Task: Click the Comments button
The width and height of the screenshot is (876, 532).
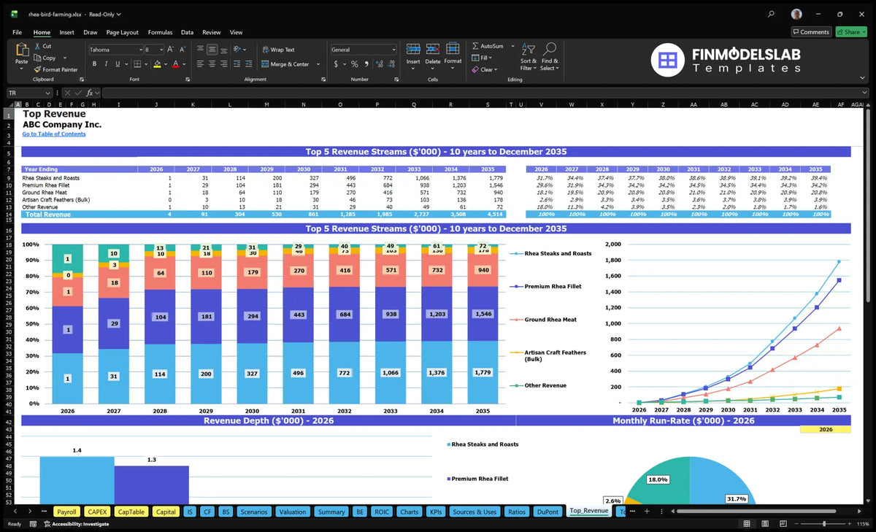Action: [811, 32]
